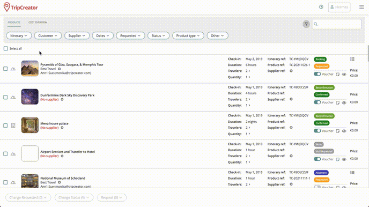This screenshot has width=369, height=207.
Task: Toggle Voucher switch in Dunfermline row
Action: pyautogui.click(x=317, y=102)
